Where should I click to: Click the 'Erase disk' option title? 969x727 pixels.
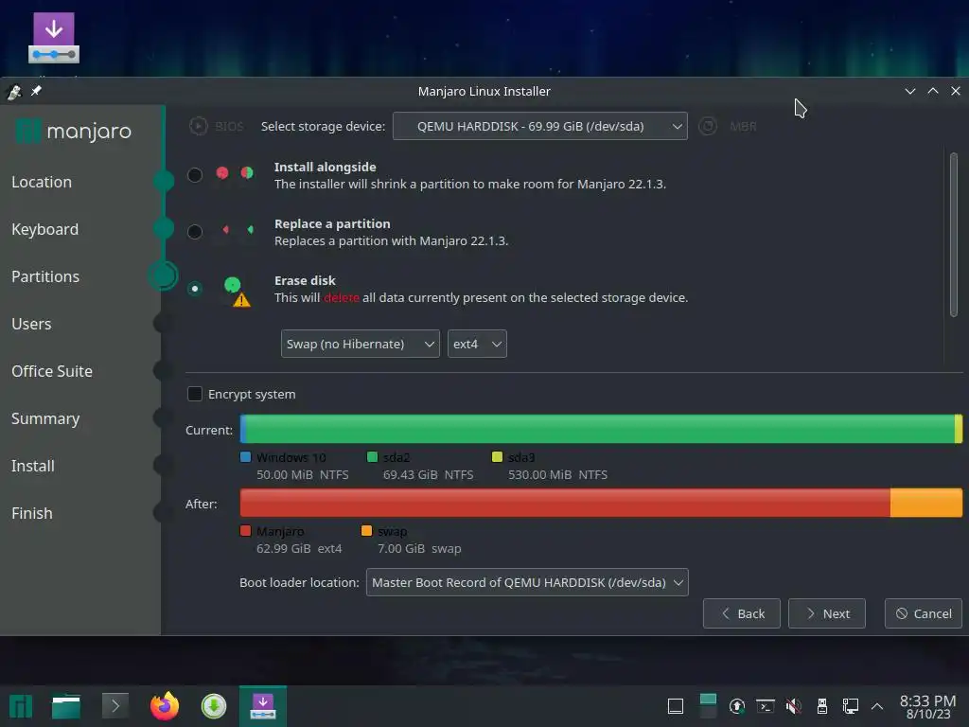tap(305, 280)
